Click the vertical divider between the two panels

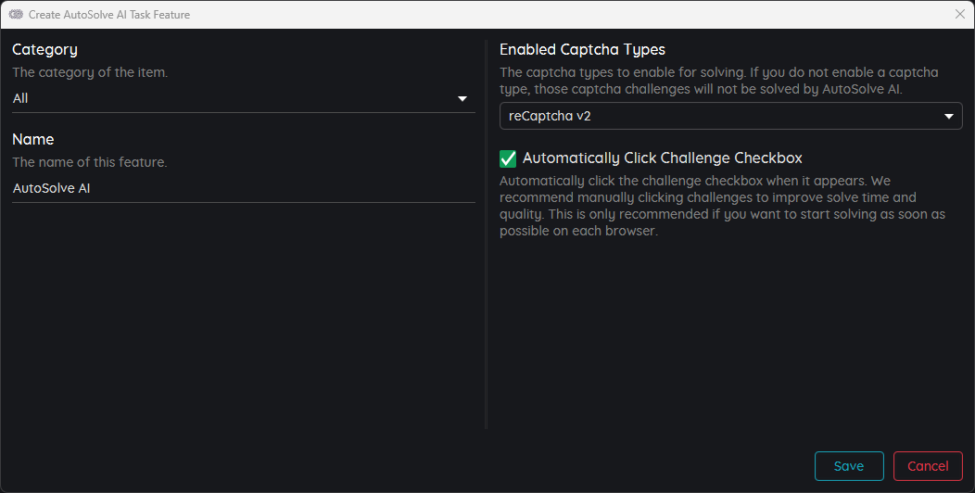click(x=486, y=234)
